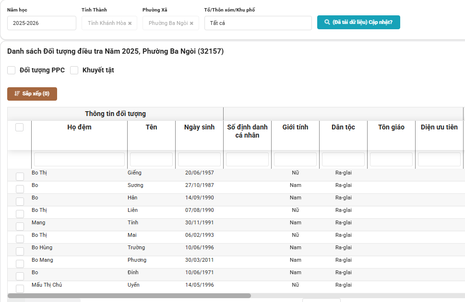The height and width of the screenshot is (302, 465).
Task: Open the Sắp xếp (0) sort button
Action: point(32,93)
